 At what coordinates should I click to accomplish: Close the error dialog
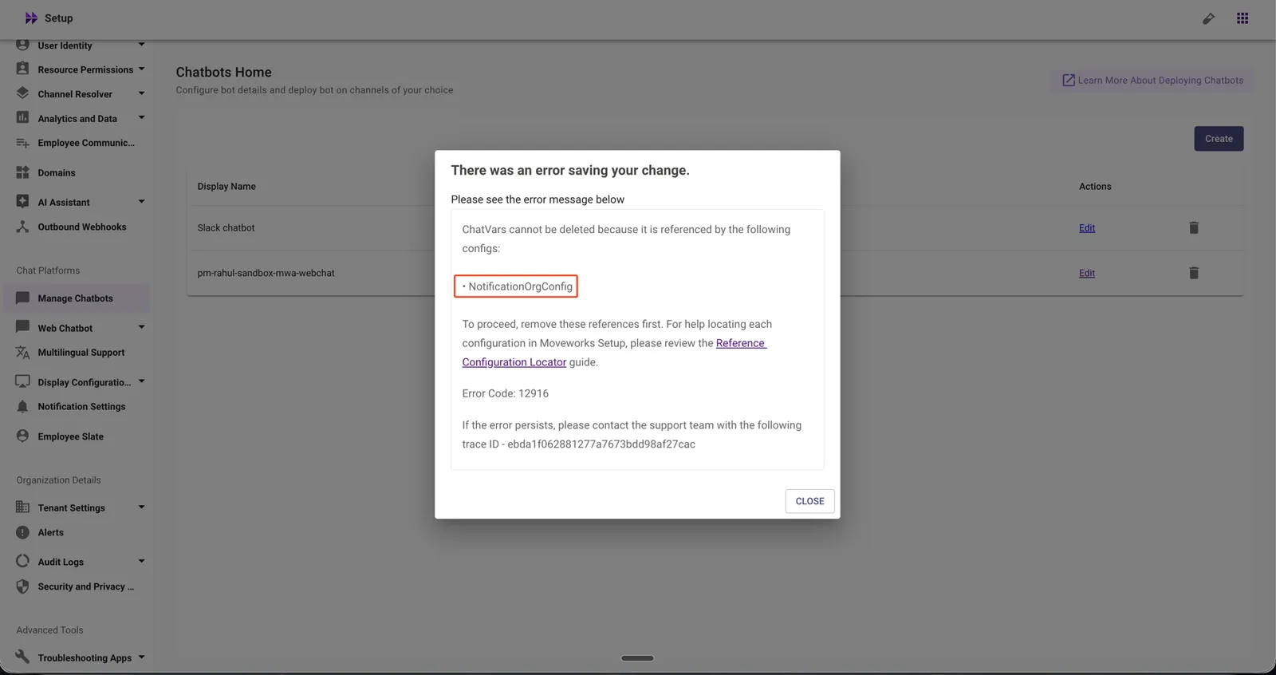(x=809, y=501)
